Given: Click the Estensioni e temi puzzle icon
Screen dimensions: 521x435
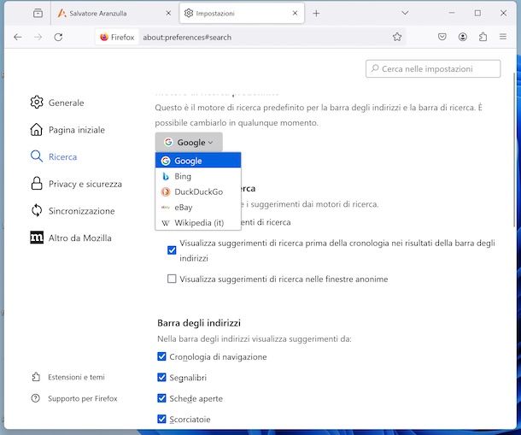Looking at the screenshot, I should pos(36,377).
